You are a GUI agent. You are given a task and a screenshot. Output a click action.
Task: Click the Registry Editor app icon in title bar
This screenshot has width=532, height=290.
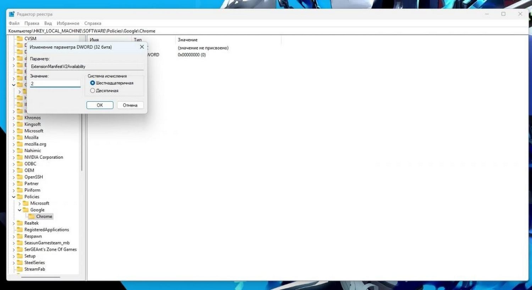(x=12, y=14)
